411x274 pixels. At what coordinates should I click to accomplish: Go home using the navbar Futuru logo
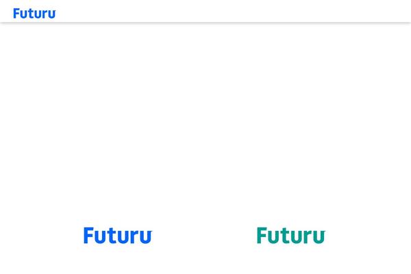34,14
